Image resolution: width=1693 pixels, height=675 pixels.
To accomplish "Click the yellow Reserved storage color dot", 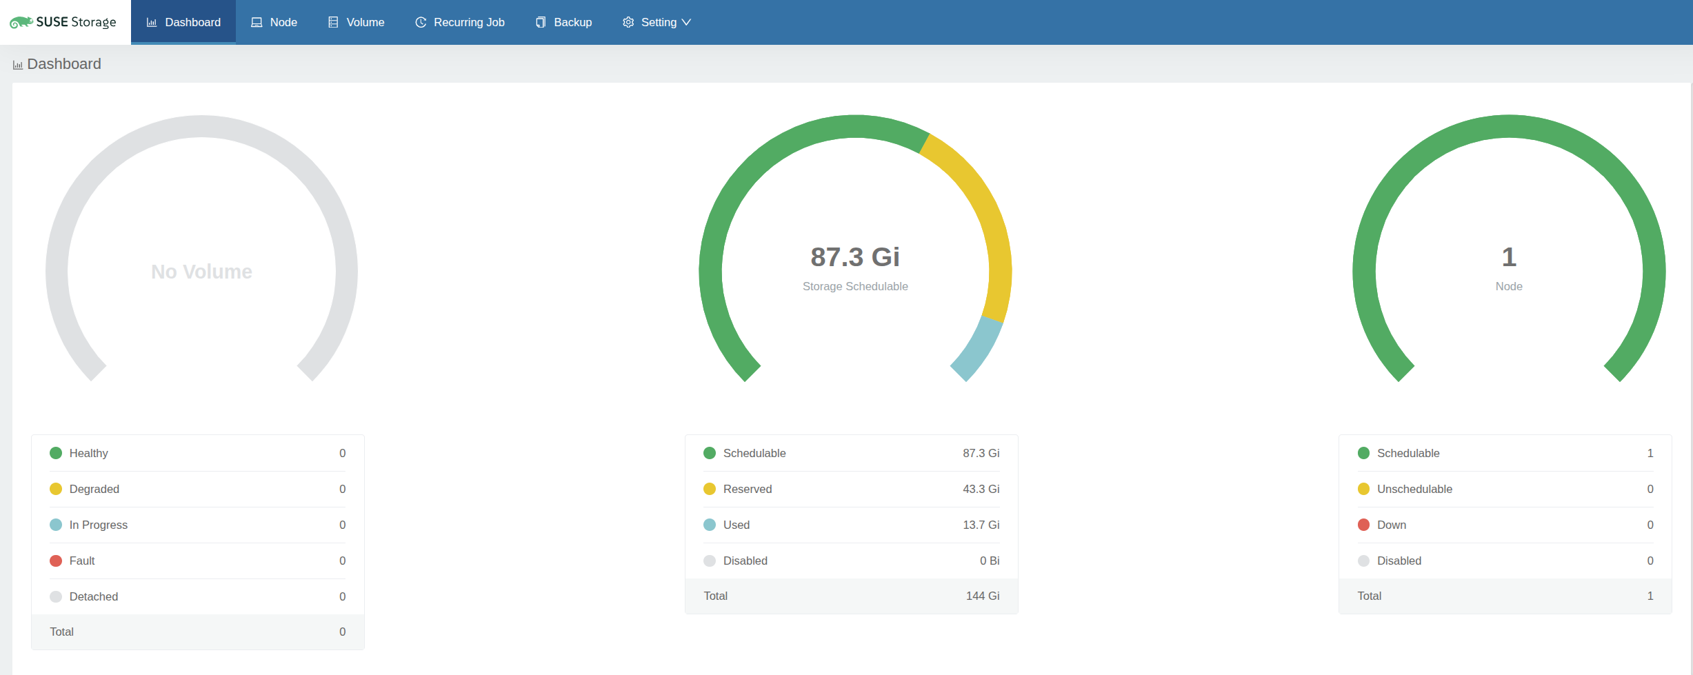I will [710, 489].
